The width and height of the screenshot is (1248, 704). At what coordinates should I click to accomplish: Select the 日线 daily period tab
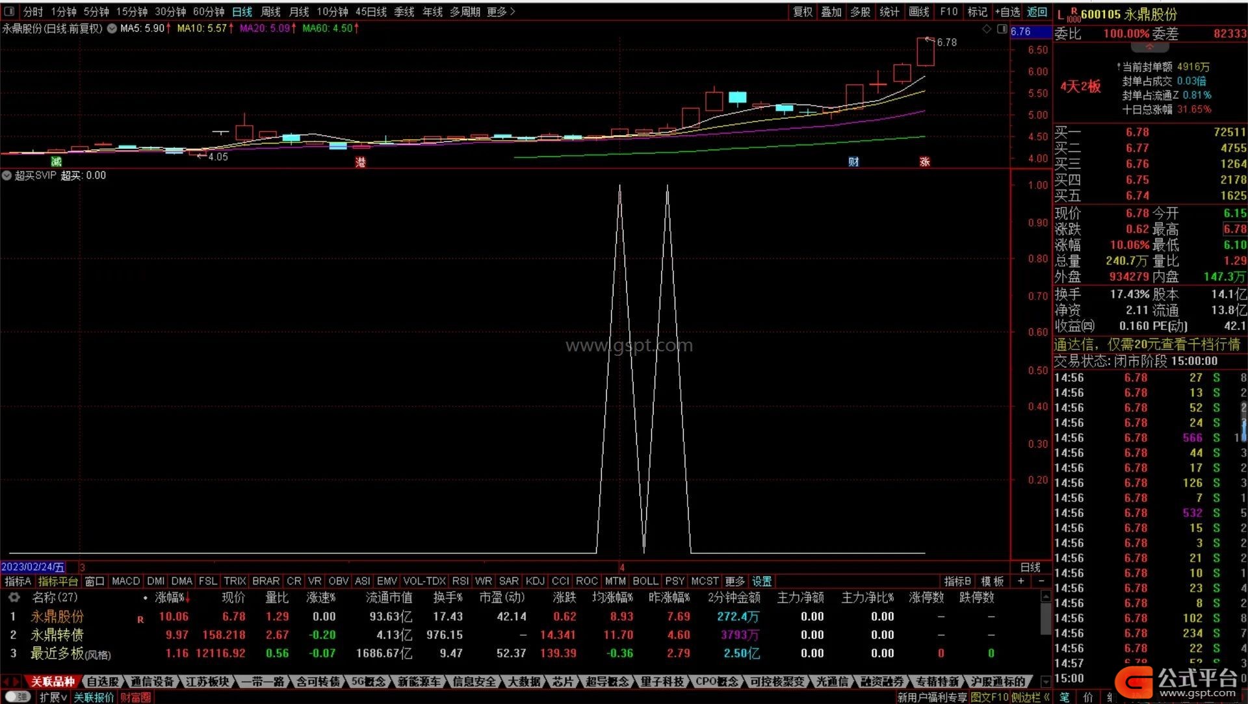point(242,12)
